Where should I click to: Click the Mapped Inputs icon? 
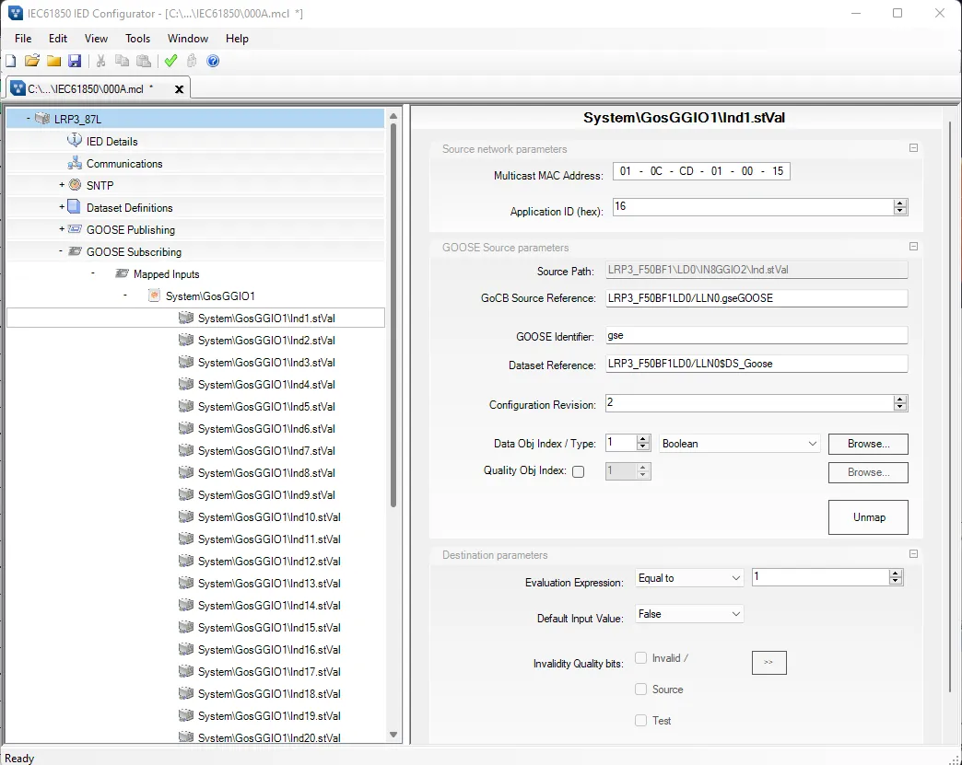(122, 273)
